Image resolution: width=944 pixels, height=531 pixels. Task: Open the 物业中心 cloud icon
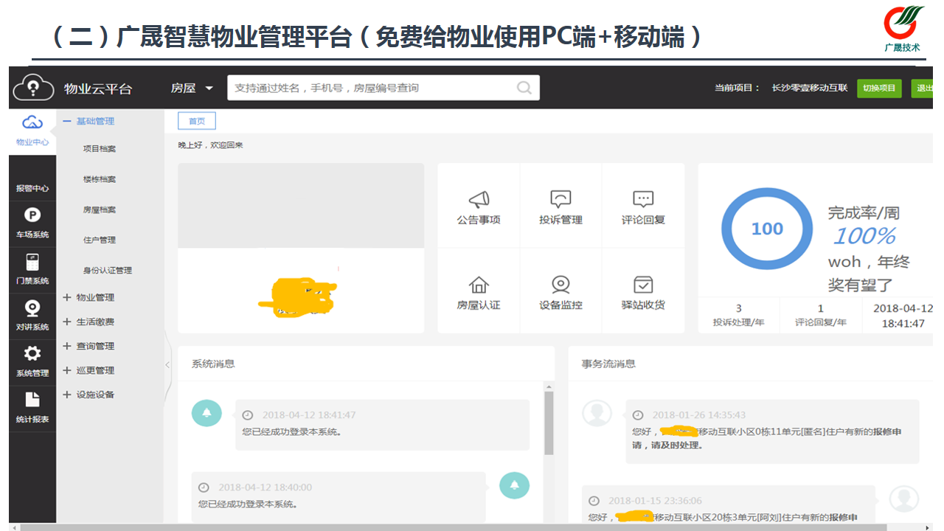point(32,123)
